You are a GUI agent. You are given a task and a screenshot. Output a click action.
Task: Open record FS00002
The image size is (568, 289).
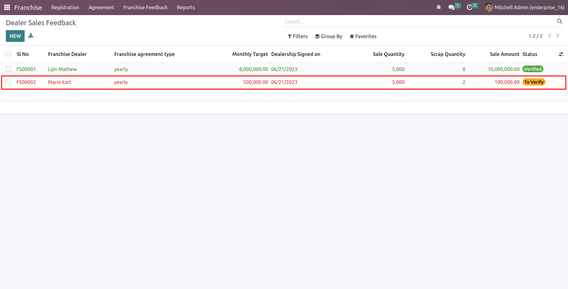tap(26, 82)
